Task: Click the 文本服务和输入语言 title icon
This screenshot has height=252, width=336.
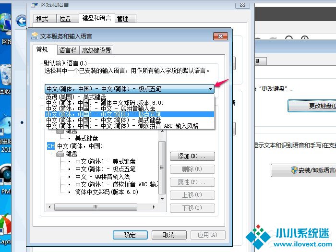Action: (x=35, y=36)
